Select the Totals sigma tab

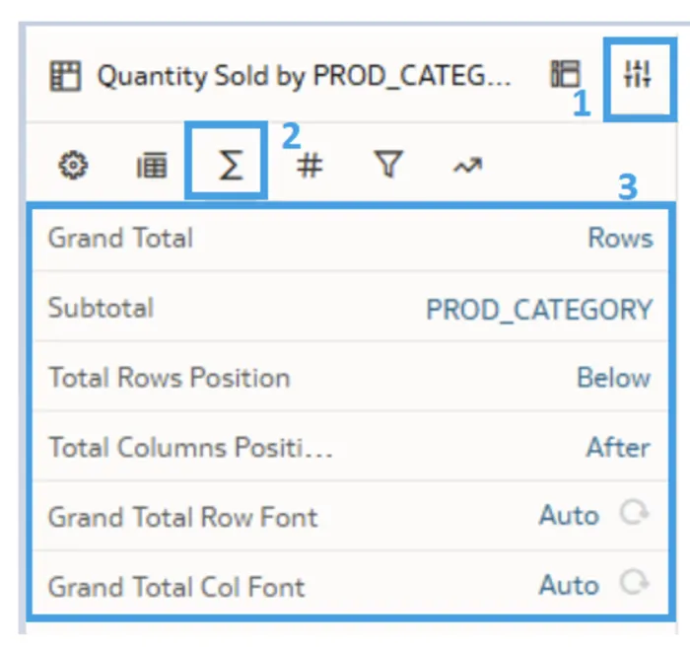[230, 166]
